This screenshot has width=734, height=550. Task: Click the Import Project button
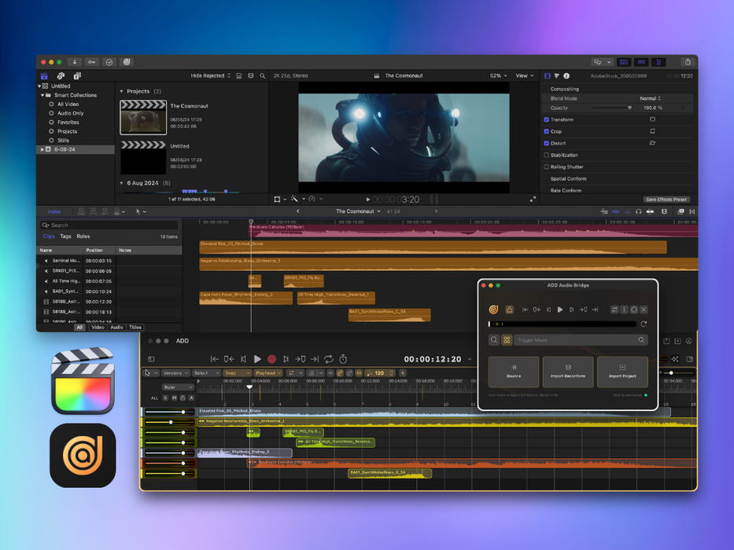point(622,372)
